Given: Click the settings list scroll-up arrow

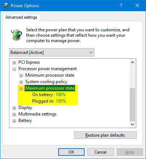Looking at the screenshot, I should click(133, 62).
